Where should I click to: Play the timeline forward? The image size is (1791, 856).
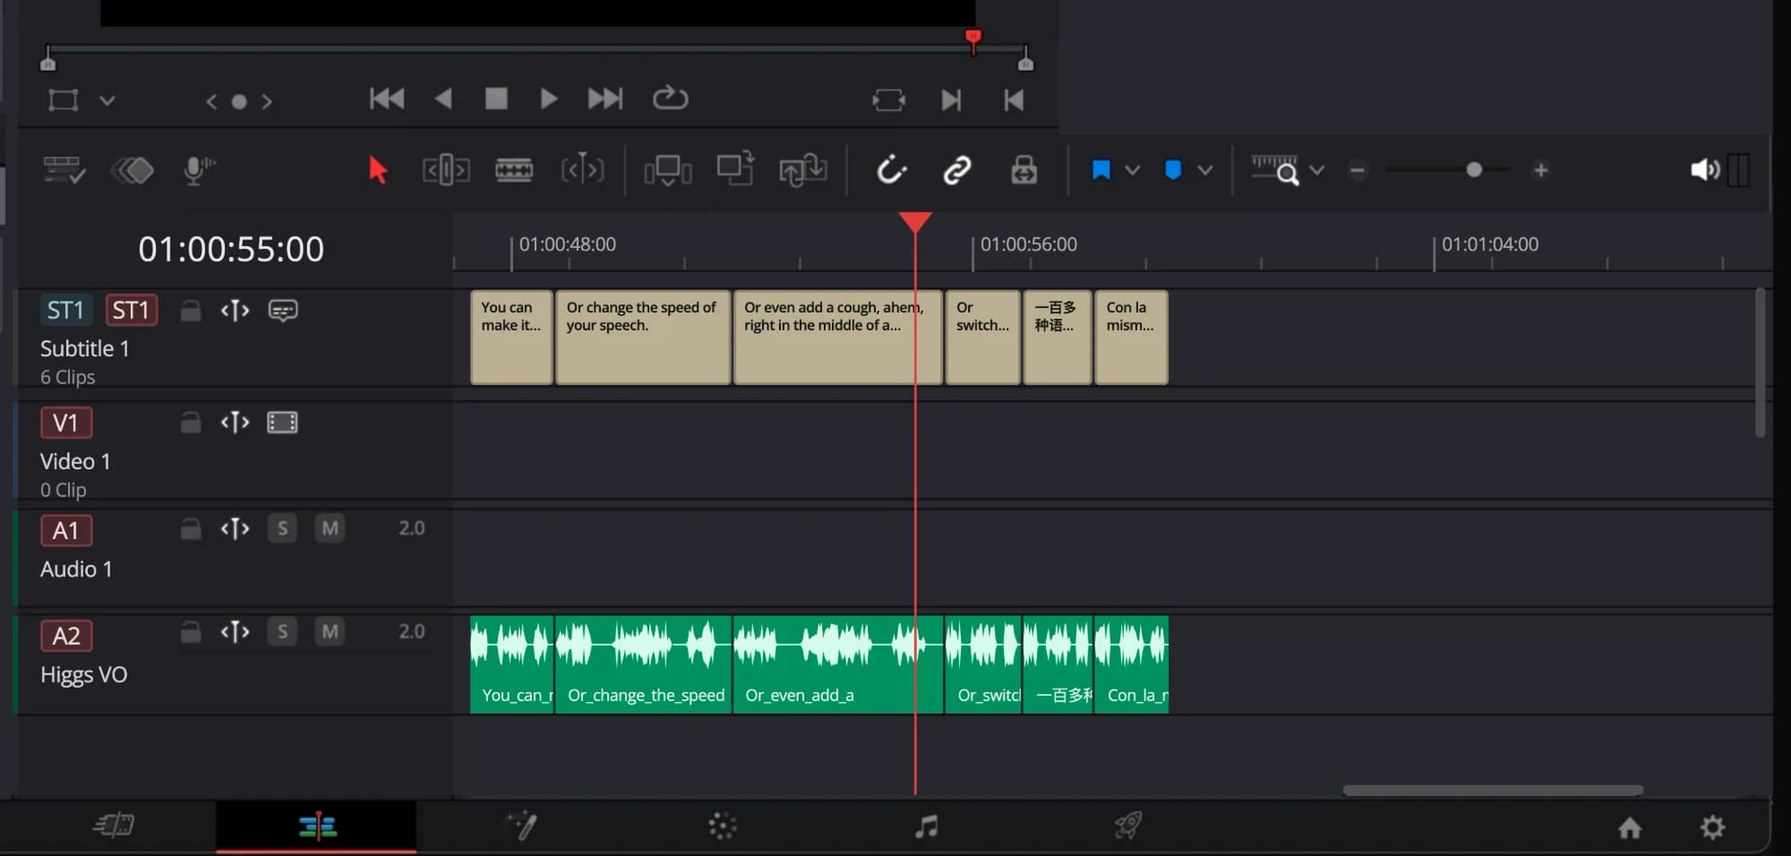coord(549,98)
